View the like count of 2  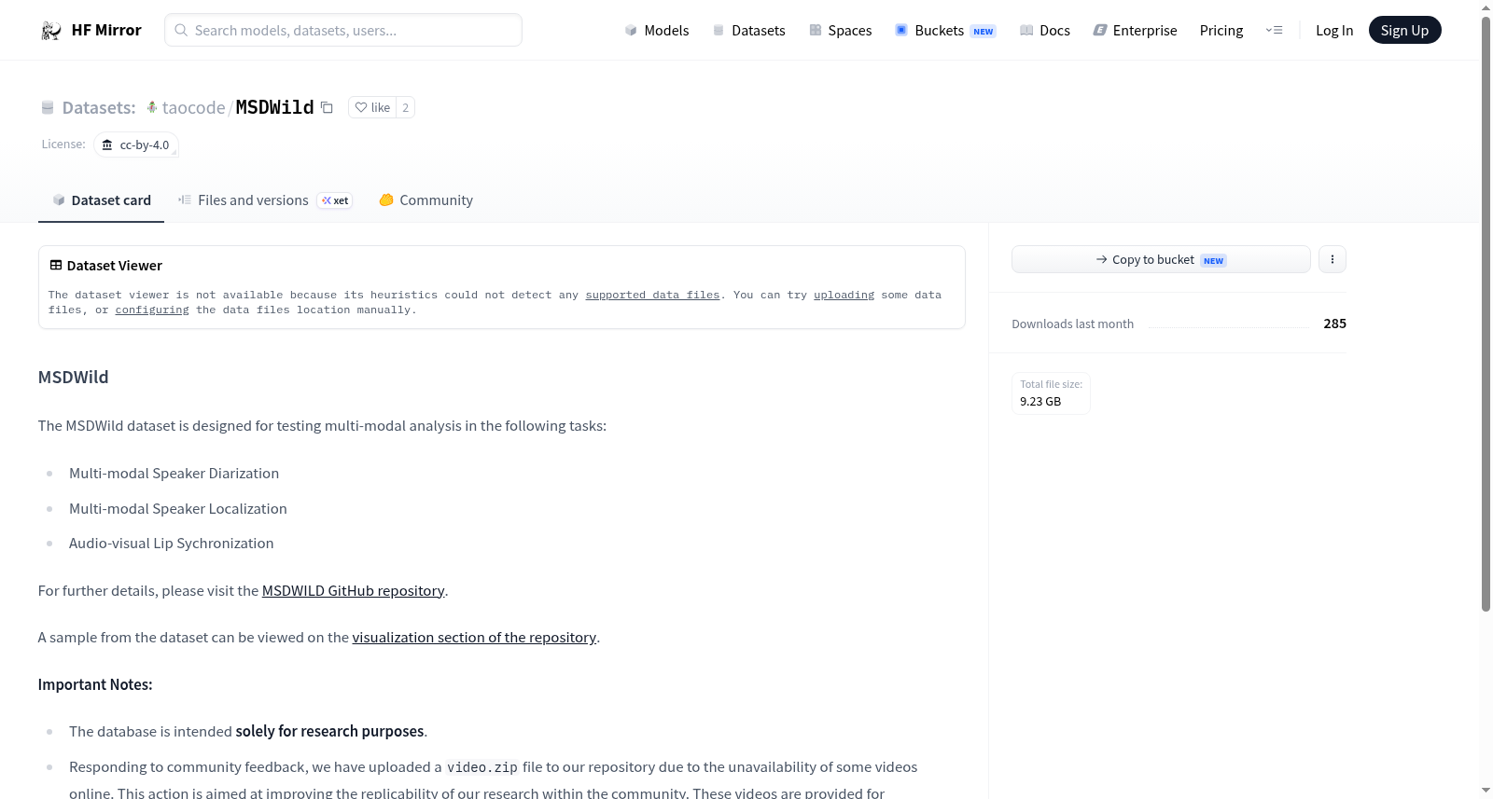(405, 107)
